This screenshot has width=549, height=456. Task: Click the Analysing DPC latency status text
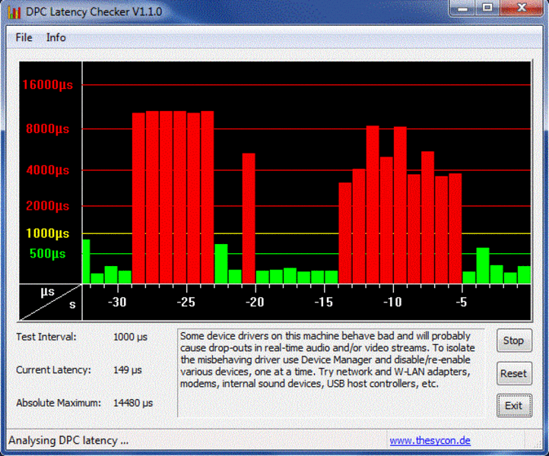tap(68, 440)
